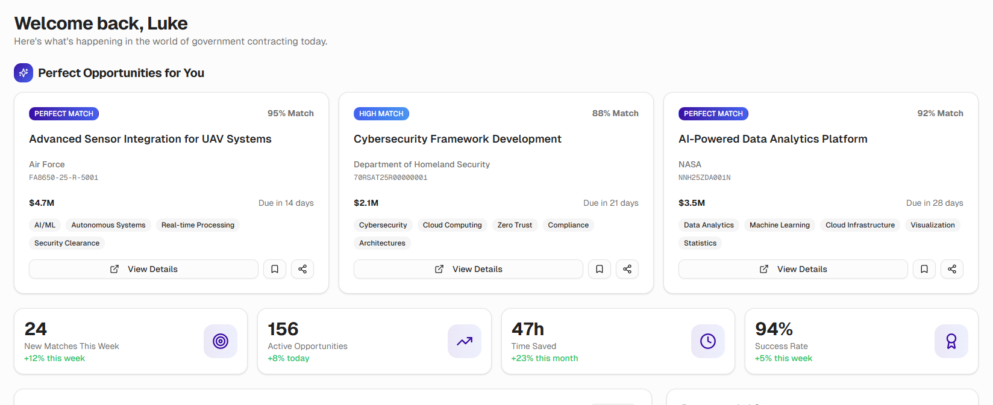Image resolution: width=993 pixels, height=405 pixels.
Task: Click the 95% Match score
Action: click(x=290, y=113)
